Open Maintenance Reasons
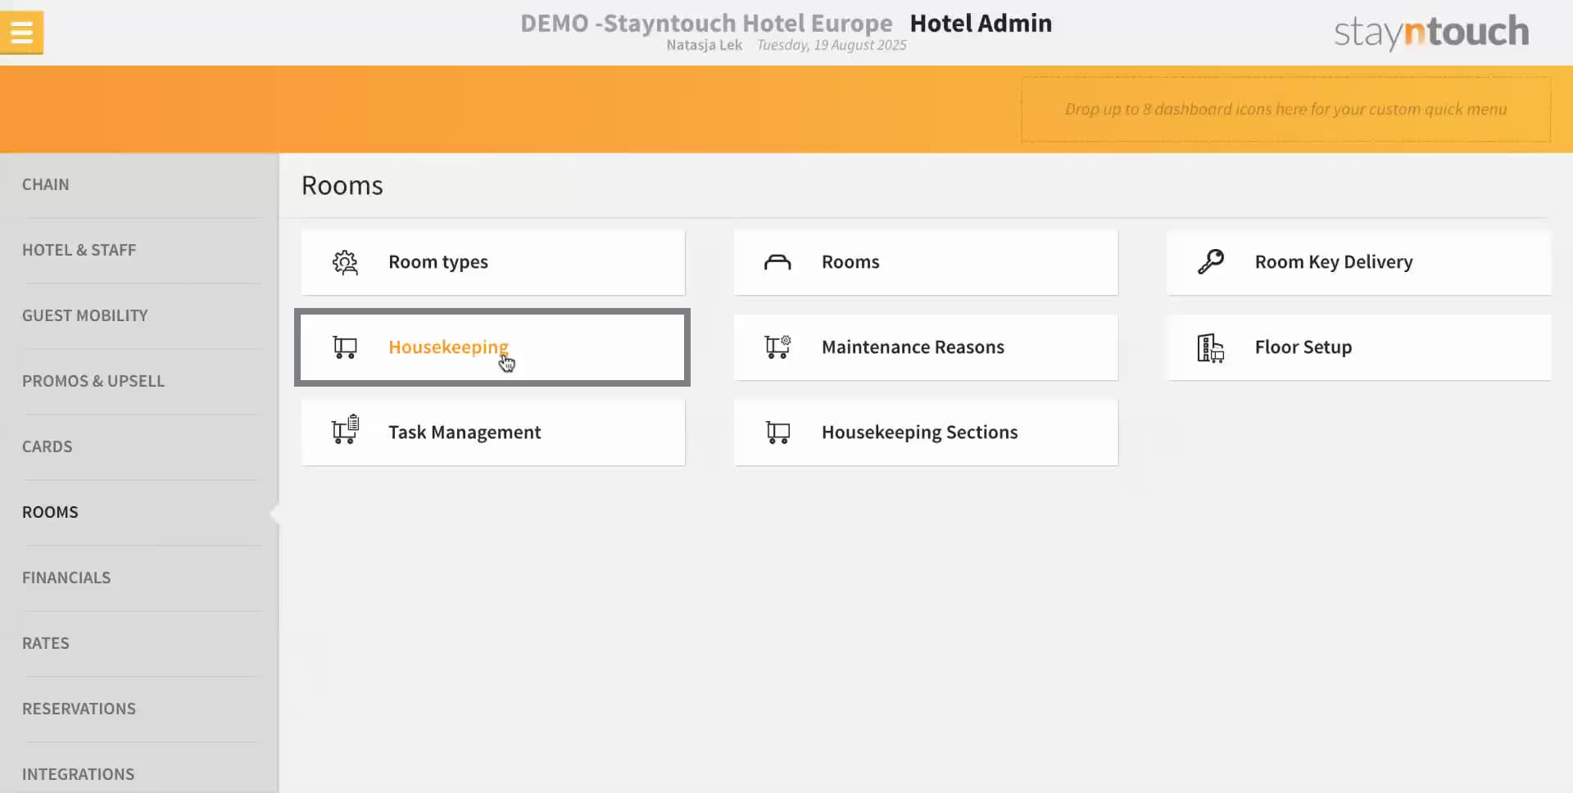The height and width of the screenshot is (793, 1573). click(926, 347)
